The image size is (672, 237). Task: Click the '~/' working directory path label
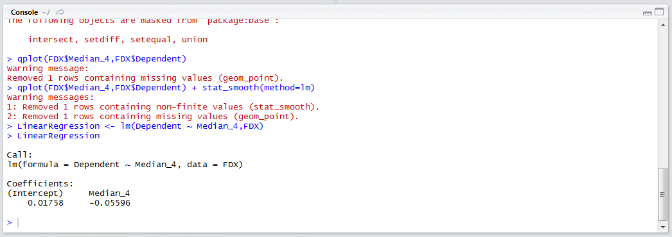pos(46,12)
